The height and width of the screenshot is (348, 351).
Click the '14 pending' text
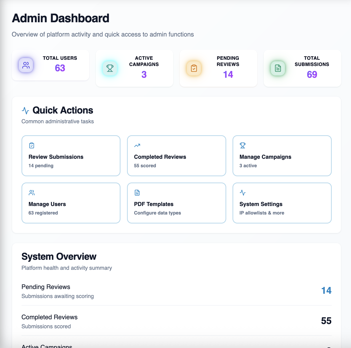click(x=41, y=166)
